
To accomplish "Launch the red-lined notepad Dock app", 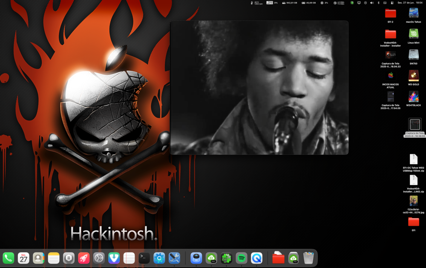I will pyautogui.click(x=129, y=258).
